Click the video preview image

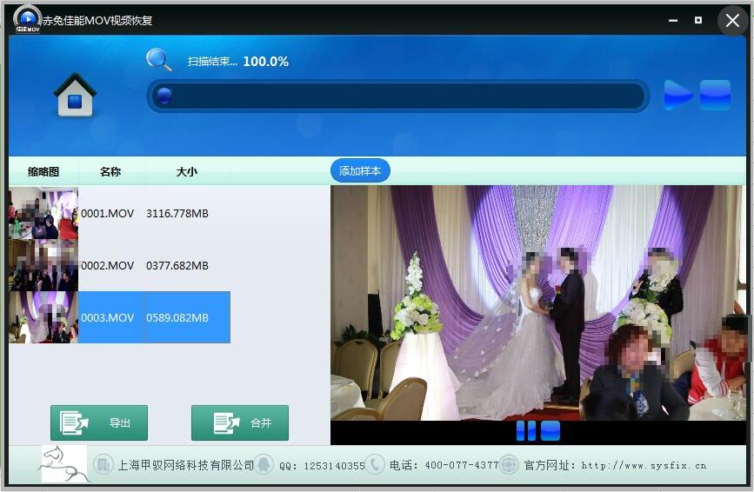[x=538, y=303]
